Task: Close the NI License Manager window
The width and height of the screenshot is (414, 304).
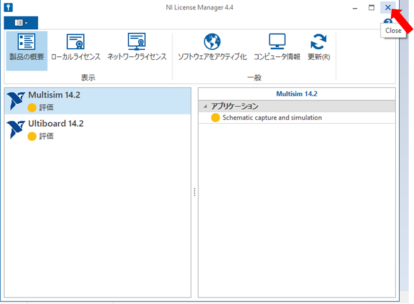Action: click(x=388, y=8)
